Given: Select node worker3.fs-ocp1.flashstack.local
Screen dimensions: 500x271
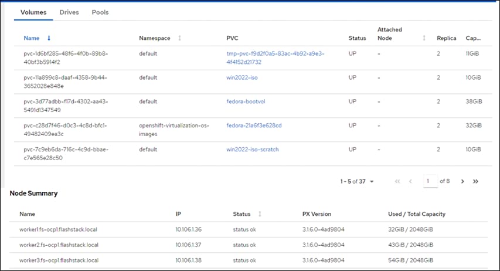Looking at the screenshot, I should tap(59, 260).
